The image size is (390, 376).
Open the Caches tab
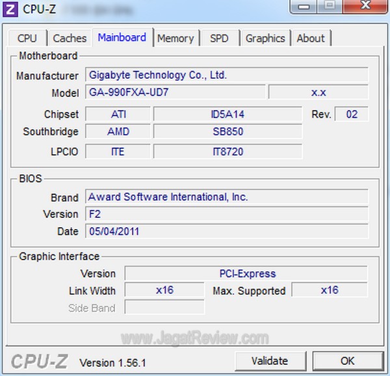click(x=70, y=38)
